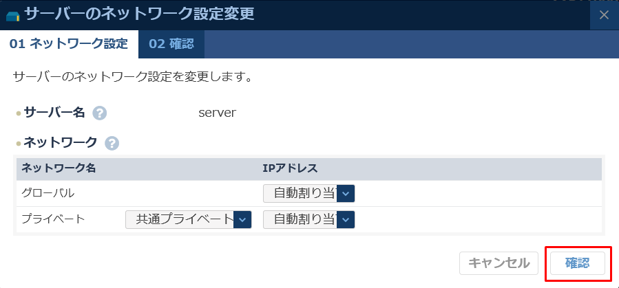619x288 pixels.
Task: Click the キャンセル button
Action: 499,263
